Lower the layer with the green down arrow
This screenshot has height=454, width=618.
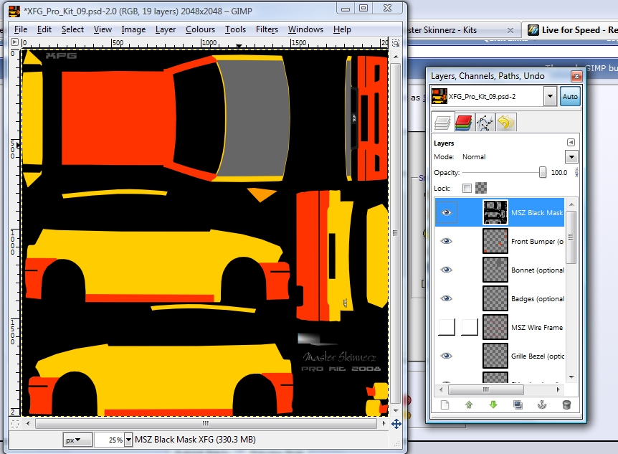[493, 405]
